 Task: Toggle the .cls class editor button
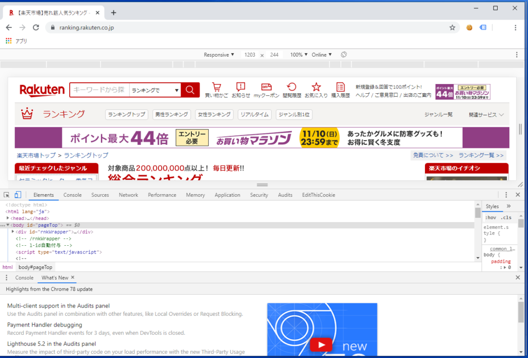tap(506, 217)
